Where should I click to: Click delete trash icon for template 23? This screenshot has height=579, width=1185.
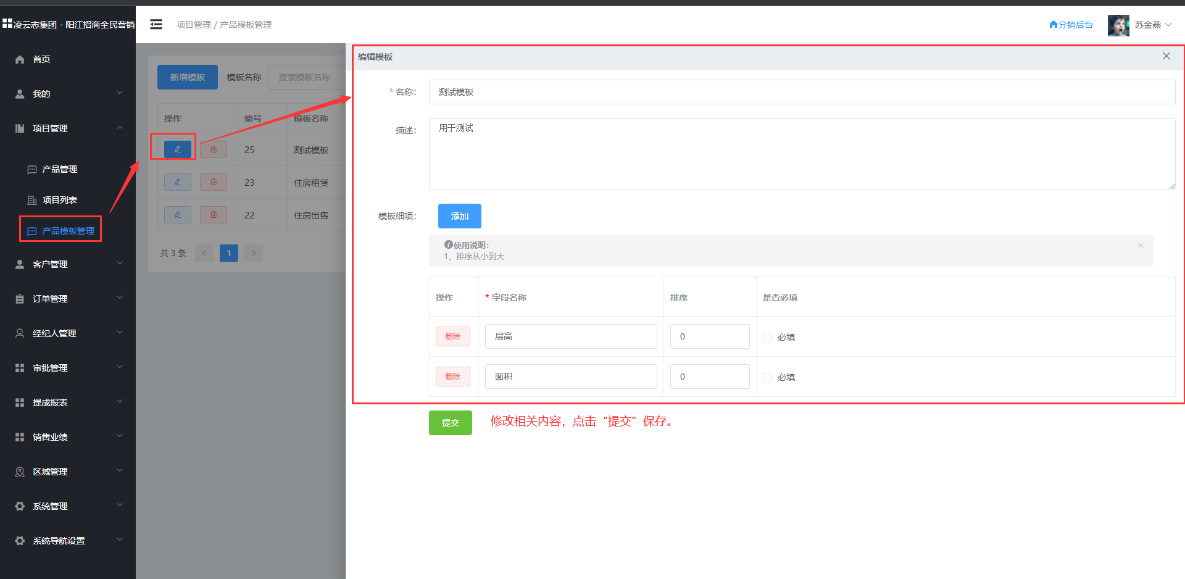pos(214,182)
